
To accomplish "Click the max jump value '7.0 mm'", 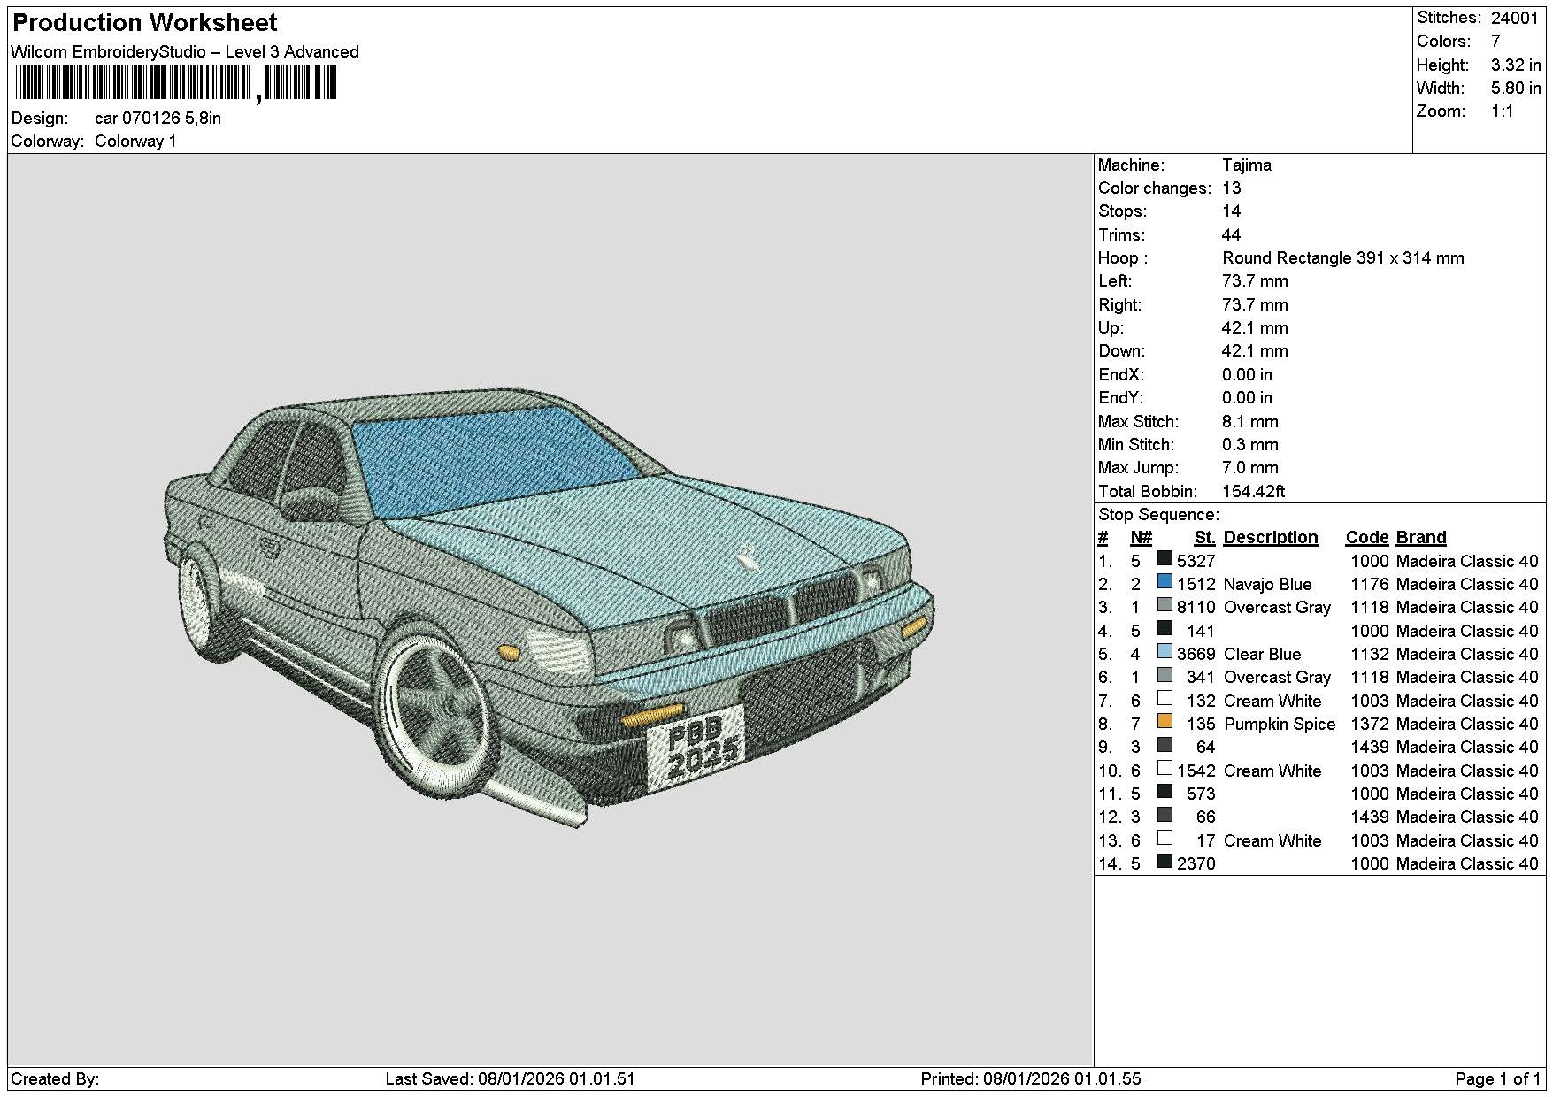I will (x=1250, y=468).
